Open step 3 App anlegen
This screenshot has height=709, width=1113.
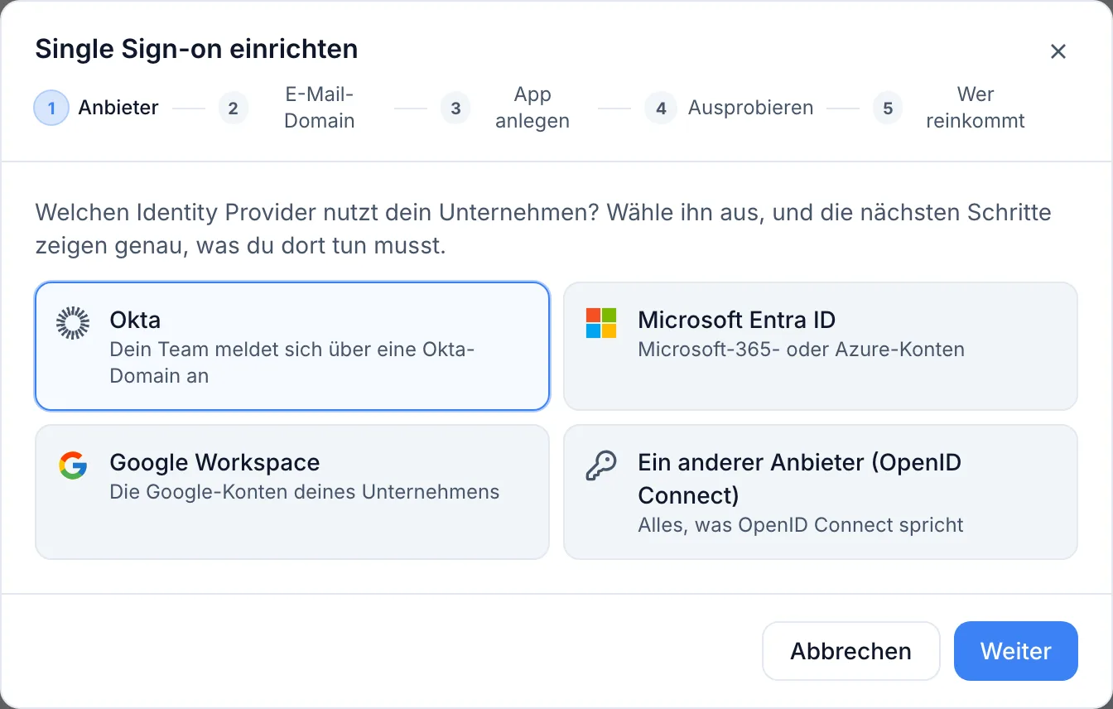click(x=513, y=108)
